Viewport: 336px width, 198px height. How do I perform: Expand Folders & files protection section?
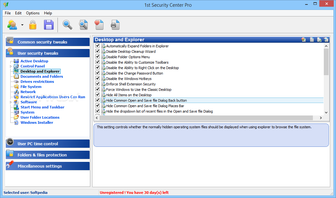48,155
